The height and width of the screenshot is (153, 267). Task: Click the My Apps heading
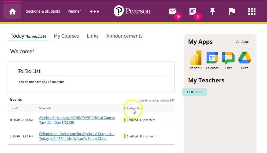click(x=200, y=42)
